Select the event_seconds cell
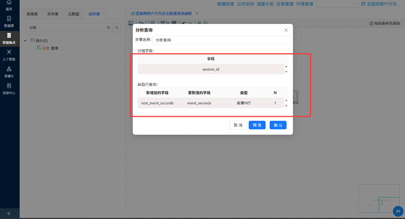Viewport: 405px width, 219px height. pyautogui.click(x=199, y=103)
